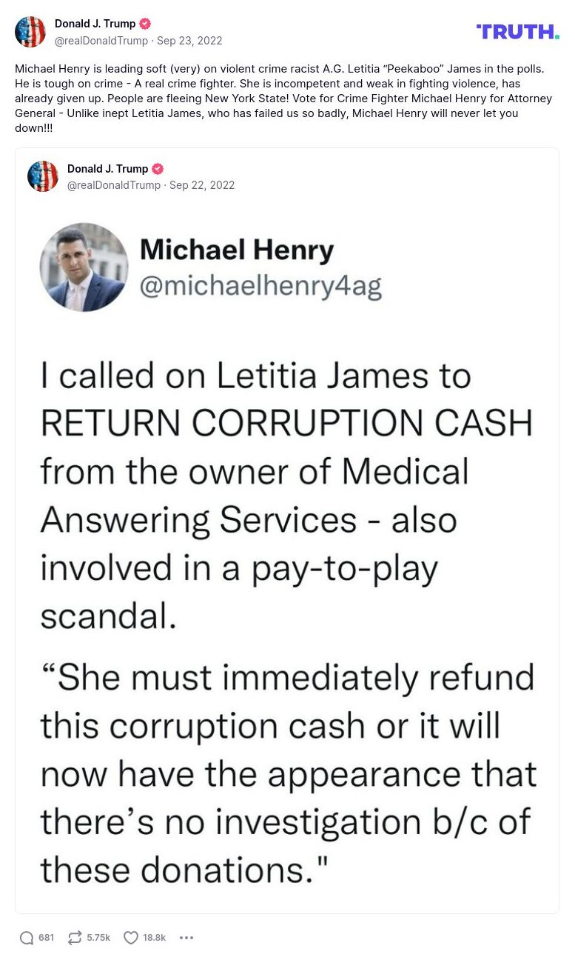Click the 18.8k likes count

[x=155, y=938]
